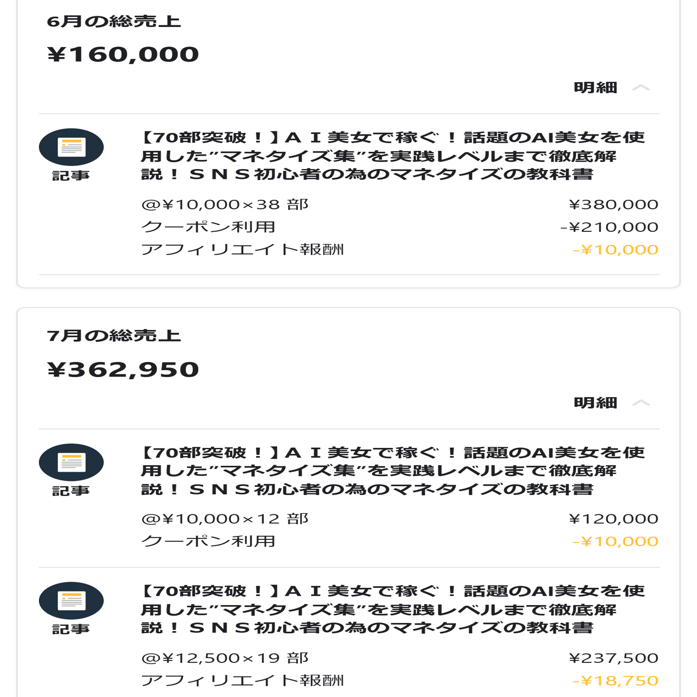Click the orange -¥18,750 affiliate reward
697x697 pixels.
tap(615, 681)
